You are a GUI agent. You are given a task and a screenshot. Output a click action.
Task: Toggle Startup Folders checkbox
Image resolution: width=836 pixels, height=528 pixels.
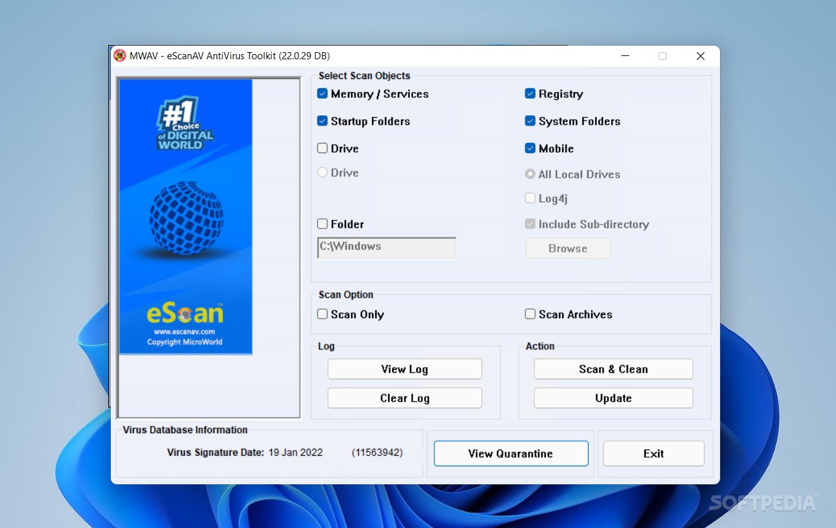click(x=322, y=121)
